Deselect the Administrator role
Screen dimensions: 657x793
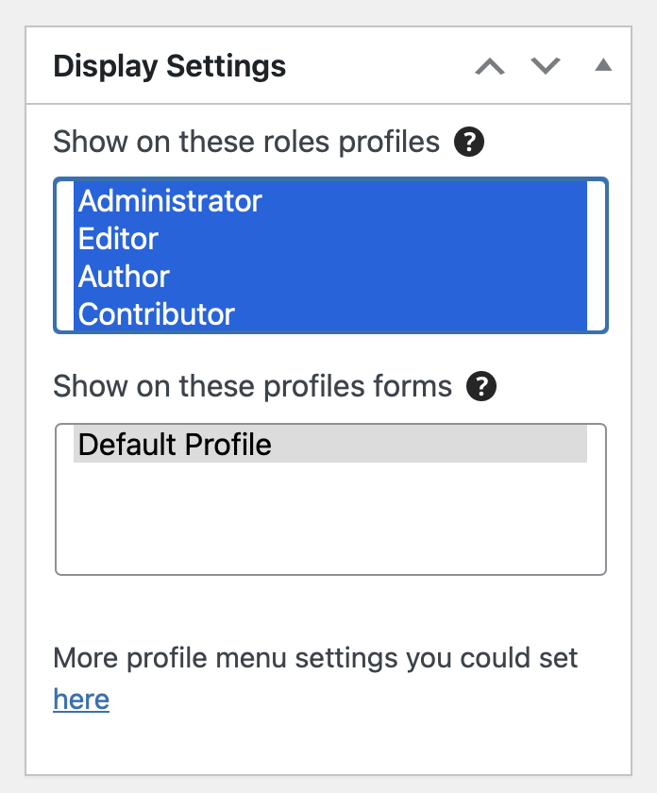pyautogui.click(x=170, y=201)
